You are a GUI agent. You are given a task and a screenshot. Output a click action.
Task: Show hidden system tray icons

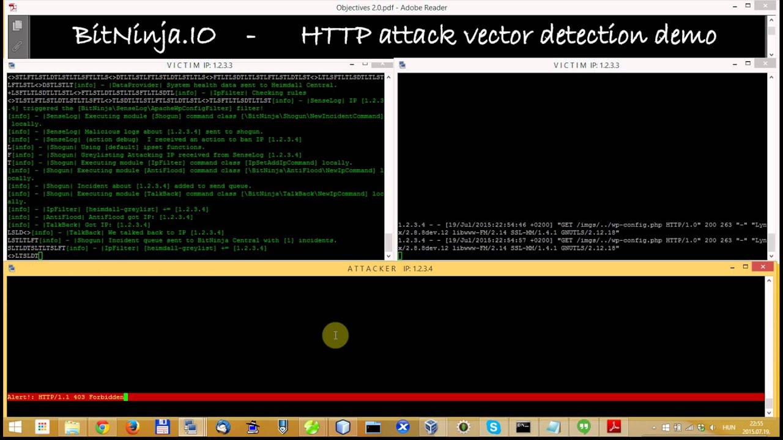pyautogui.click(x=654, y=427)
